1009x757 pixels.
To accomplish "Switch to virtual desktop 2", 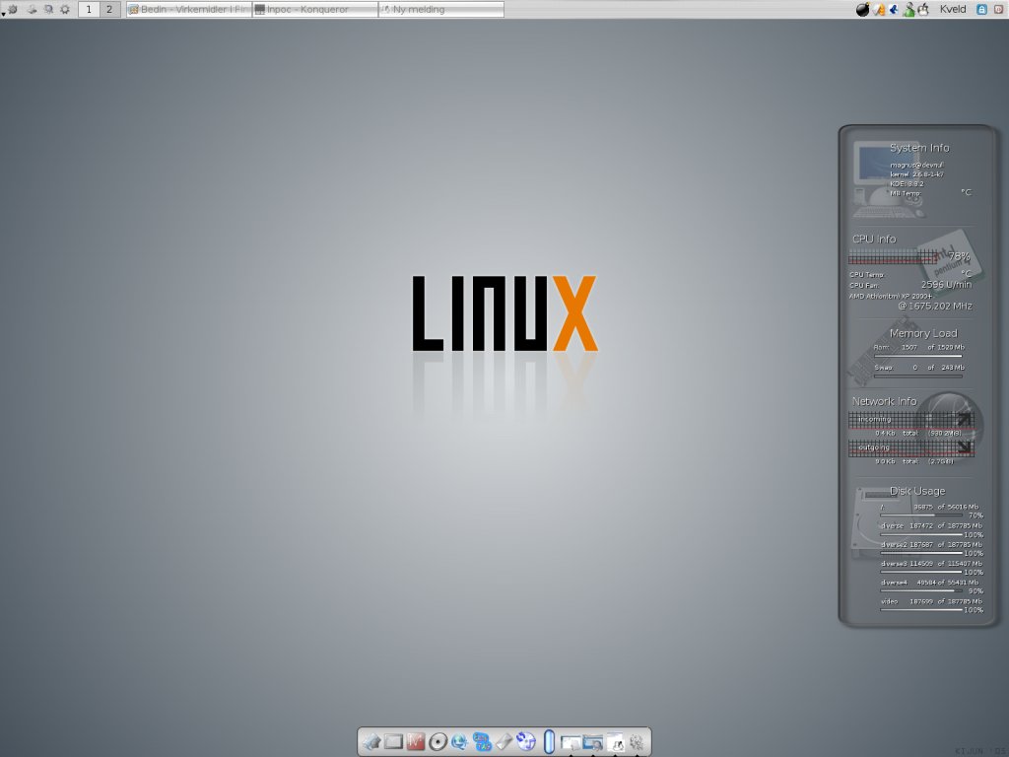I will pos(109,9).
